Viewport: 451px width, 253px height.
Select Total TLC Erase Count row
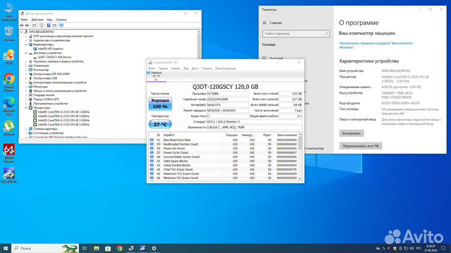coord(224,169)
